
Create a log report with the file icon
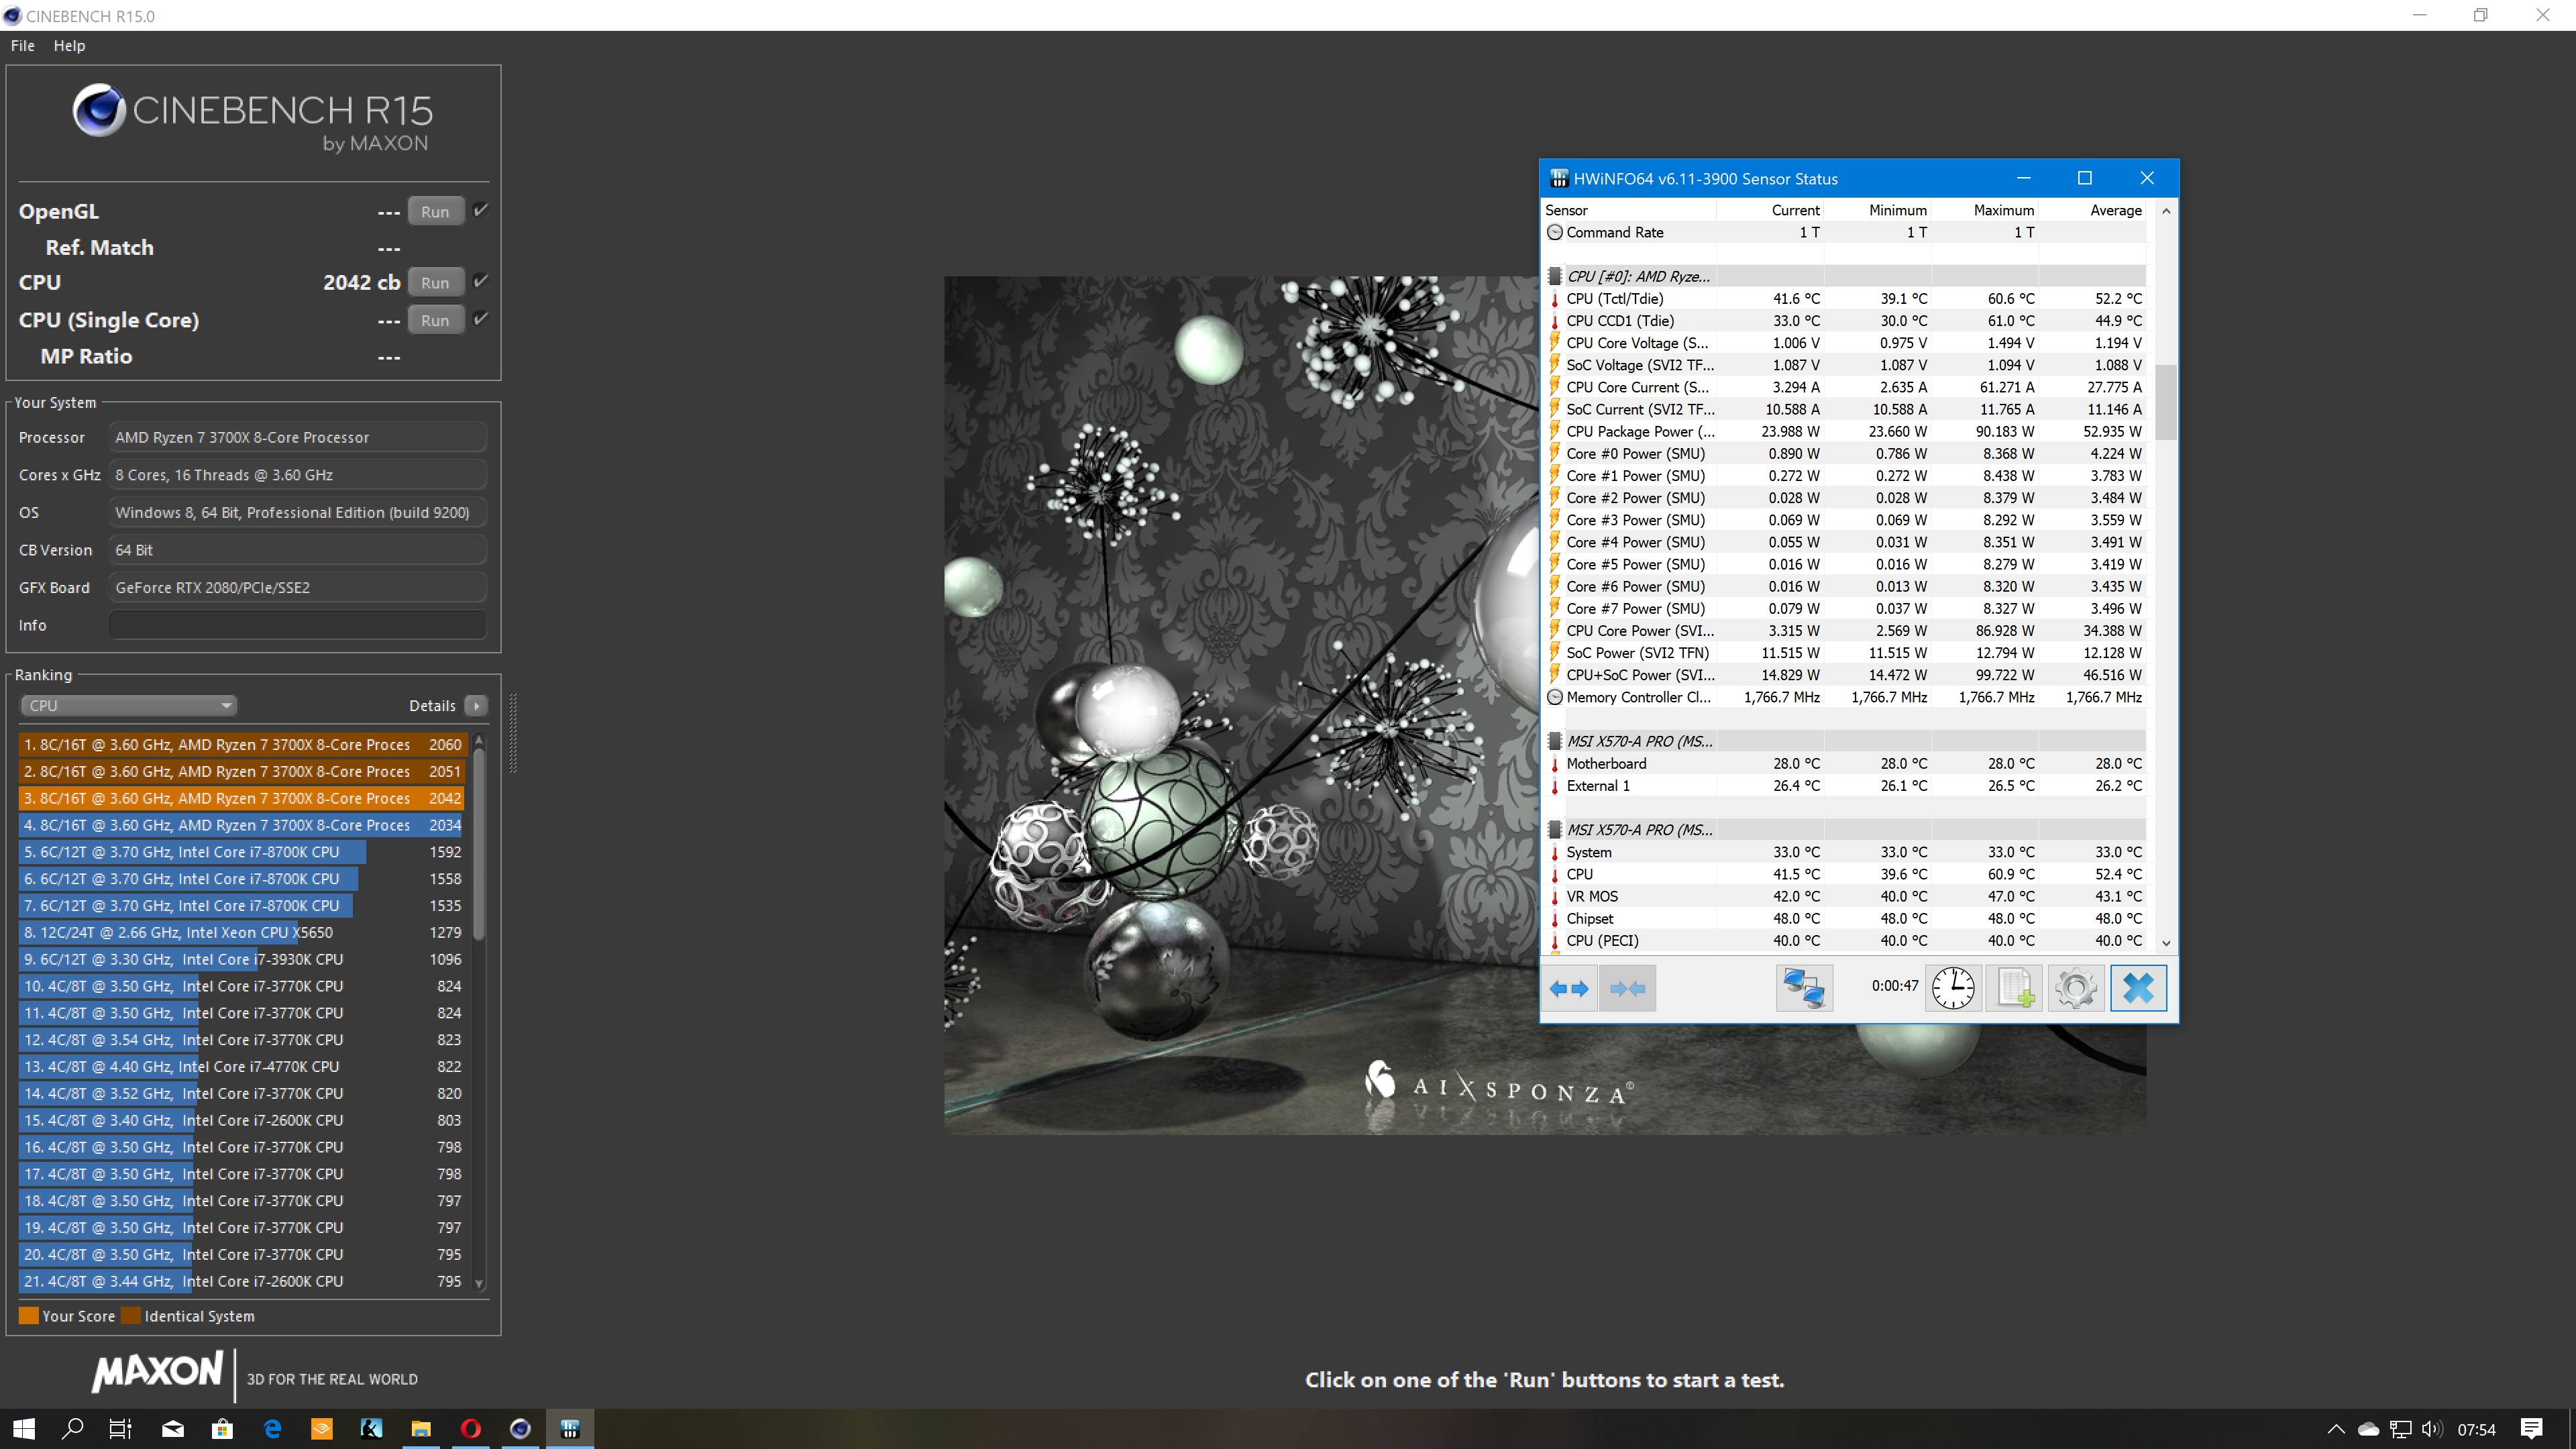2013,988
